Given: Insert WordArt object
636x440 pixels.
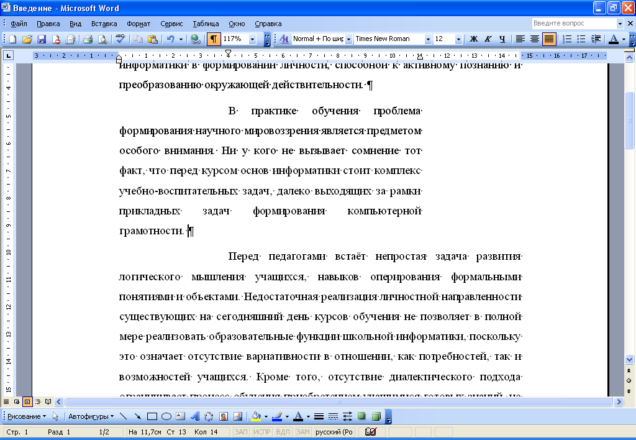Looking at the screenshot, I should coord(195,416).
